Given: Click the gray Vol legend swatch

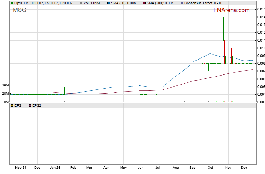Looking at the screenshot, I should click(81, 3).
